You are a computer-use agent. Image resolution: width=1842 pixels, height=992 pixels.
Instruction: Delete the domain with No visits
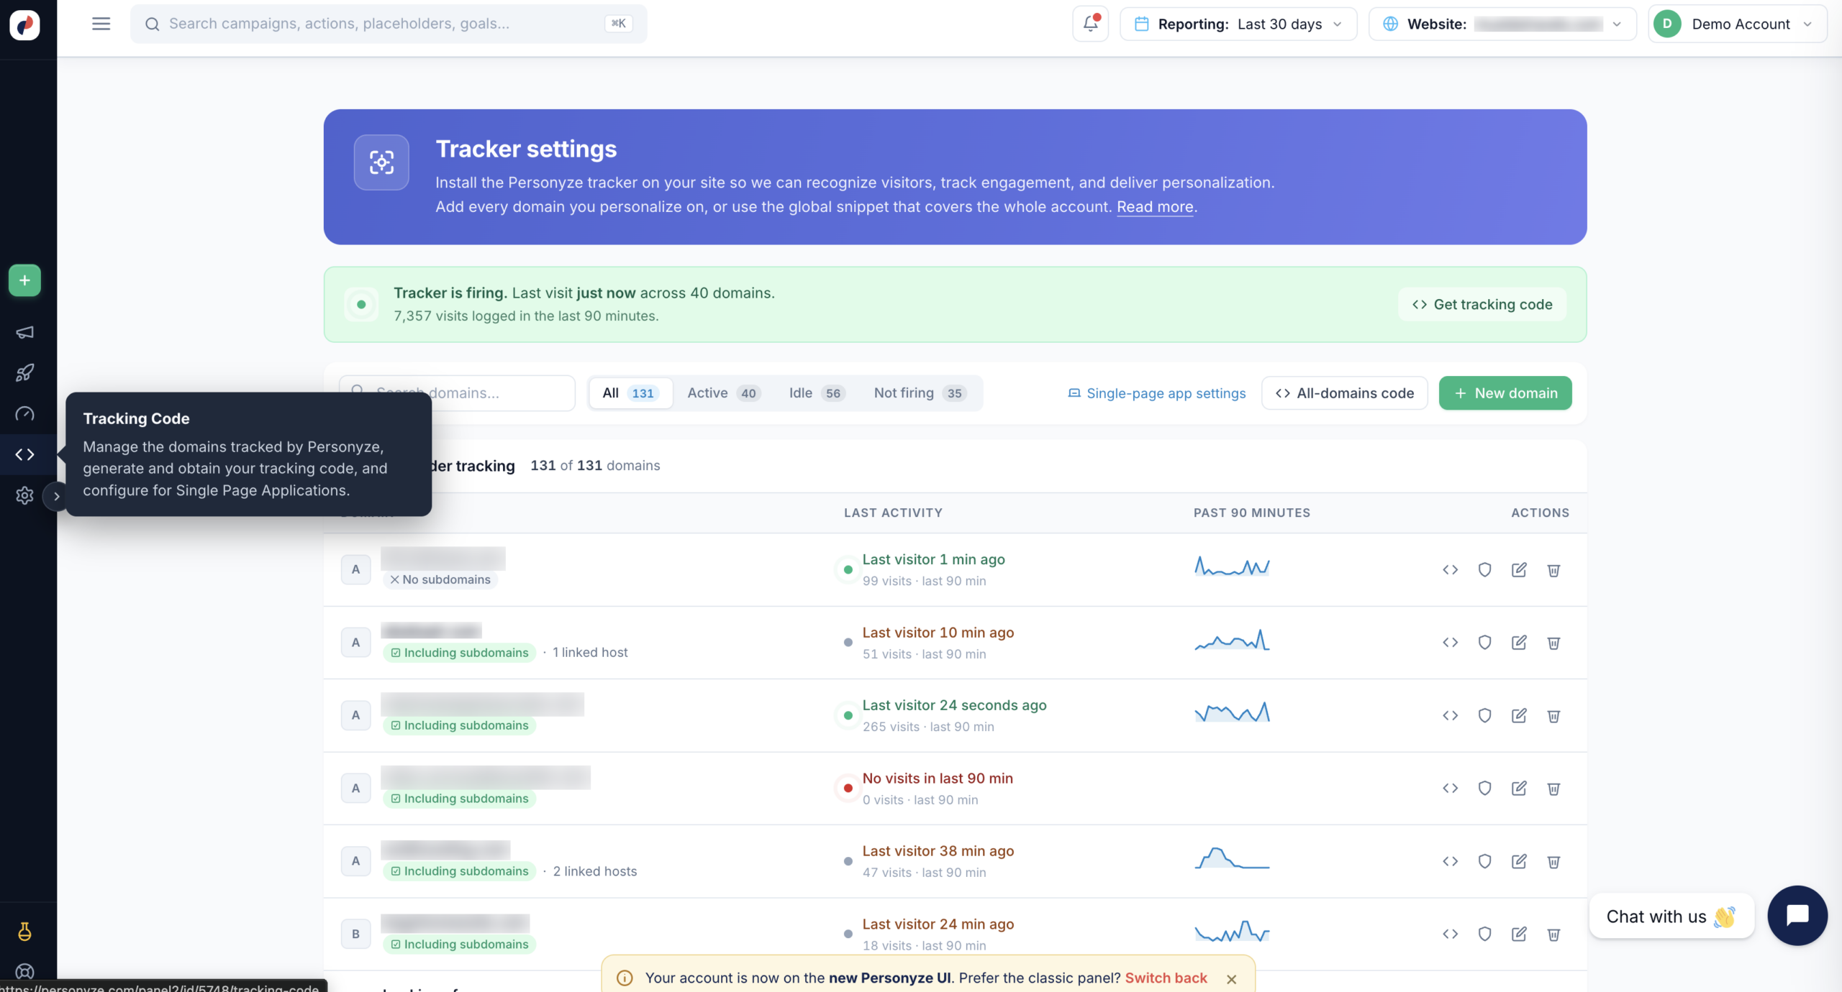click(1553, 789)
